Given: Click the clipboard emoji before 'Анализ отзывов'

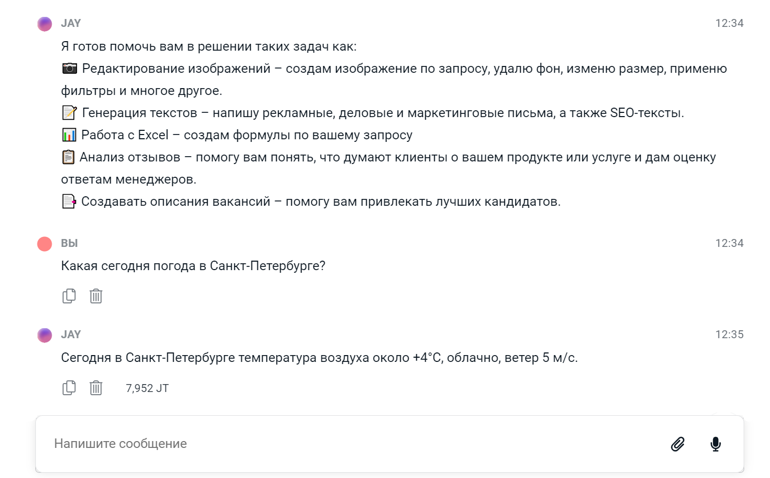Looking at the screenshot, I should tap(69, 157).
